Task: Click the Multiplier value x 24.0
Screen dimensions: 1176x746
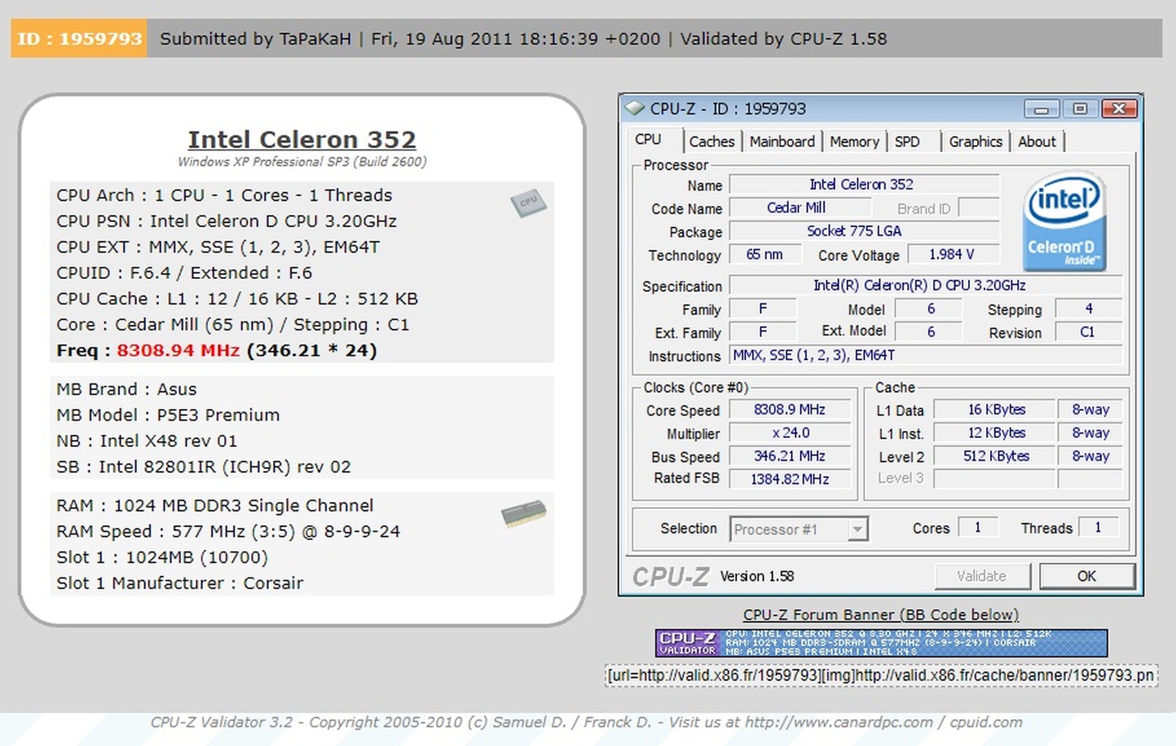Action: tap(790, 433)
